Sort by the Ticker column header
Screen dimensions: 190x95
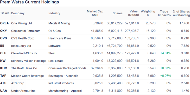coord(4,13)
